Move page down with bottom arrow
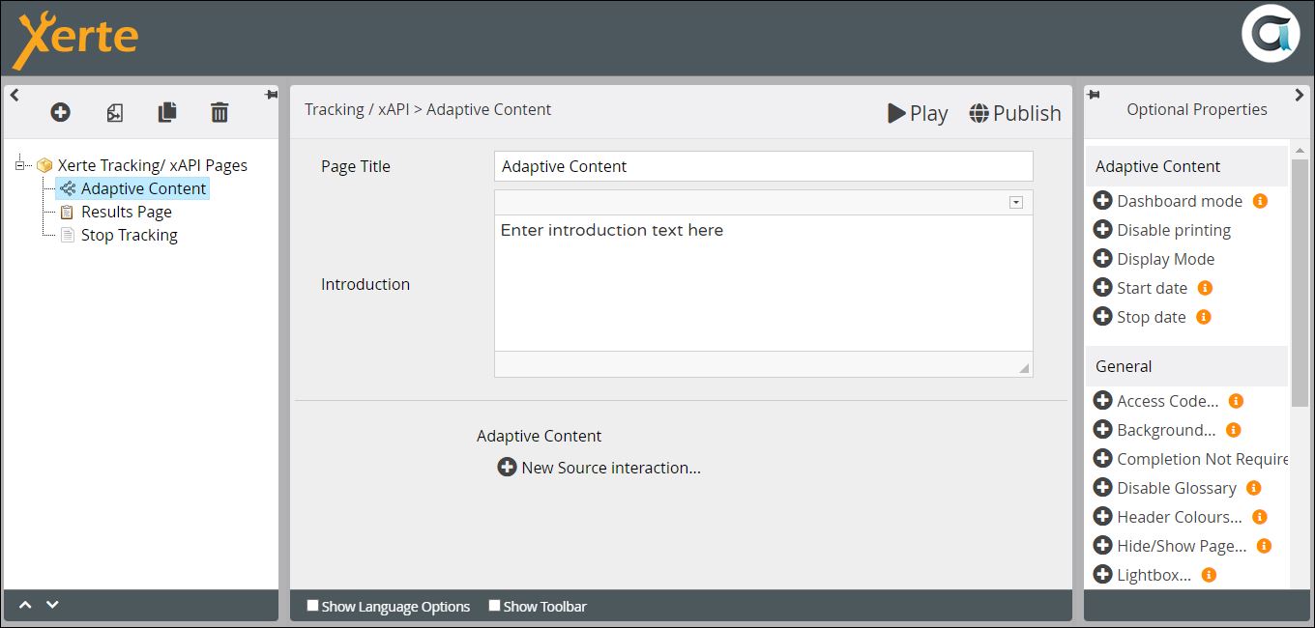Screen dimensions: 1315x628 (53, 605)
